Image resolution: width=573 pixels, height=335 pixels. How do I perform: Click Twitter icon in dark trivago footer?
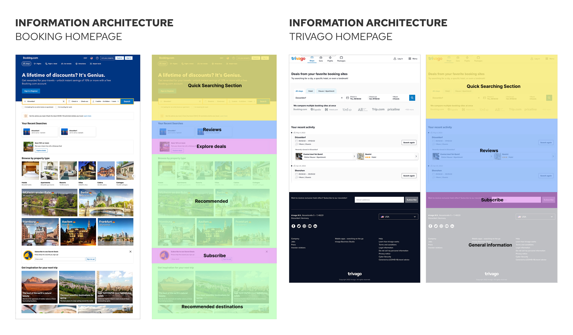(299, 226)
